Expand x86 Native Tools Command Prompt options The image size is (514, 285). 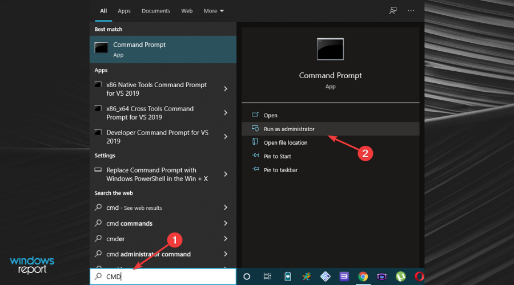[226, 89]
